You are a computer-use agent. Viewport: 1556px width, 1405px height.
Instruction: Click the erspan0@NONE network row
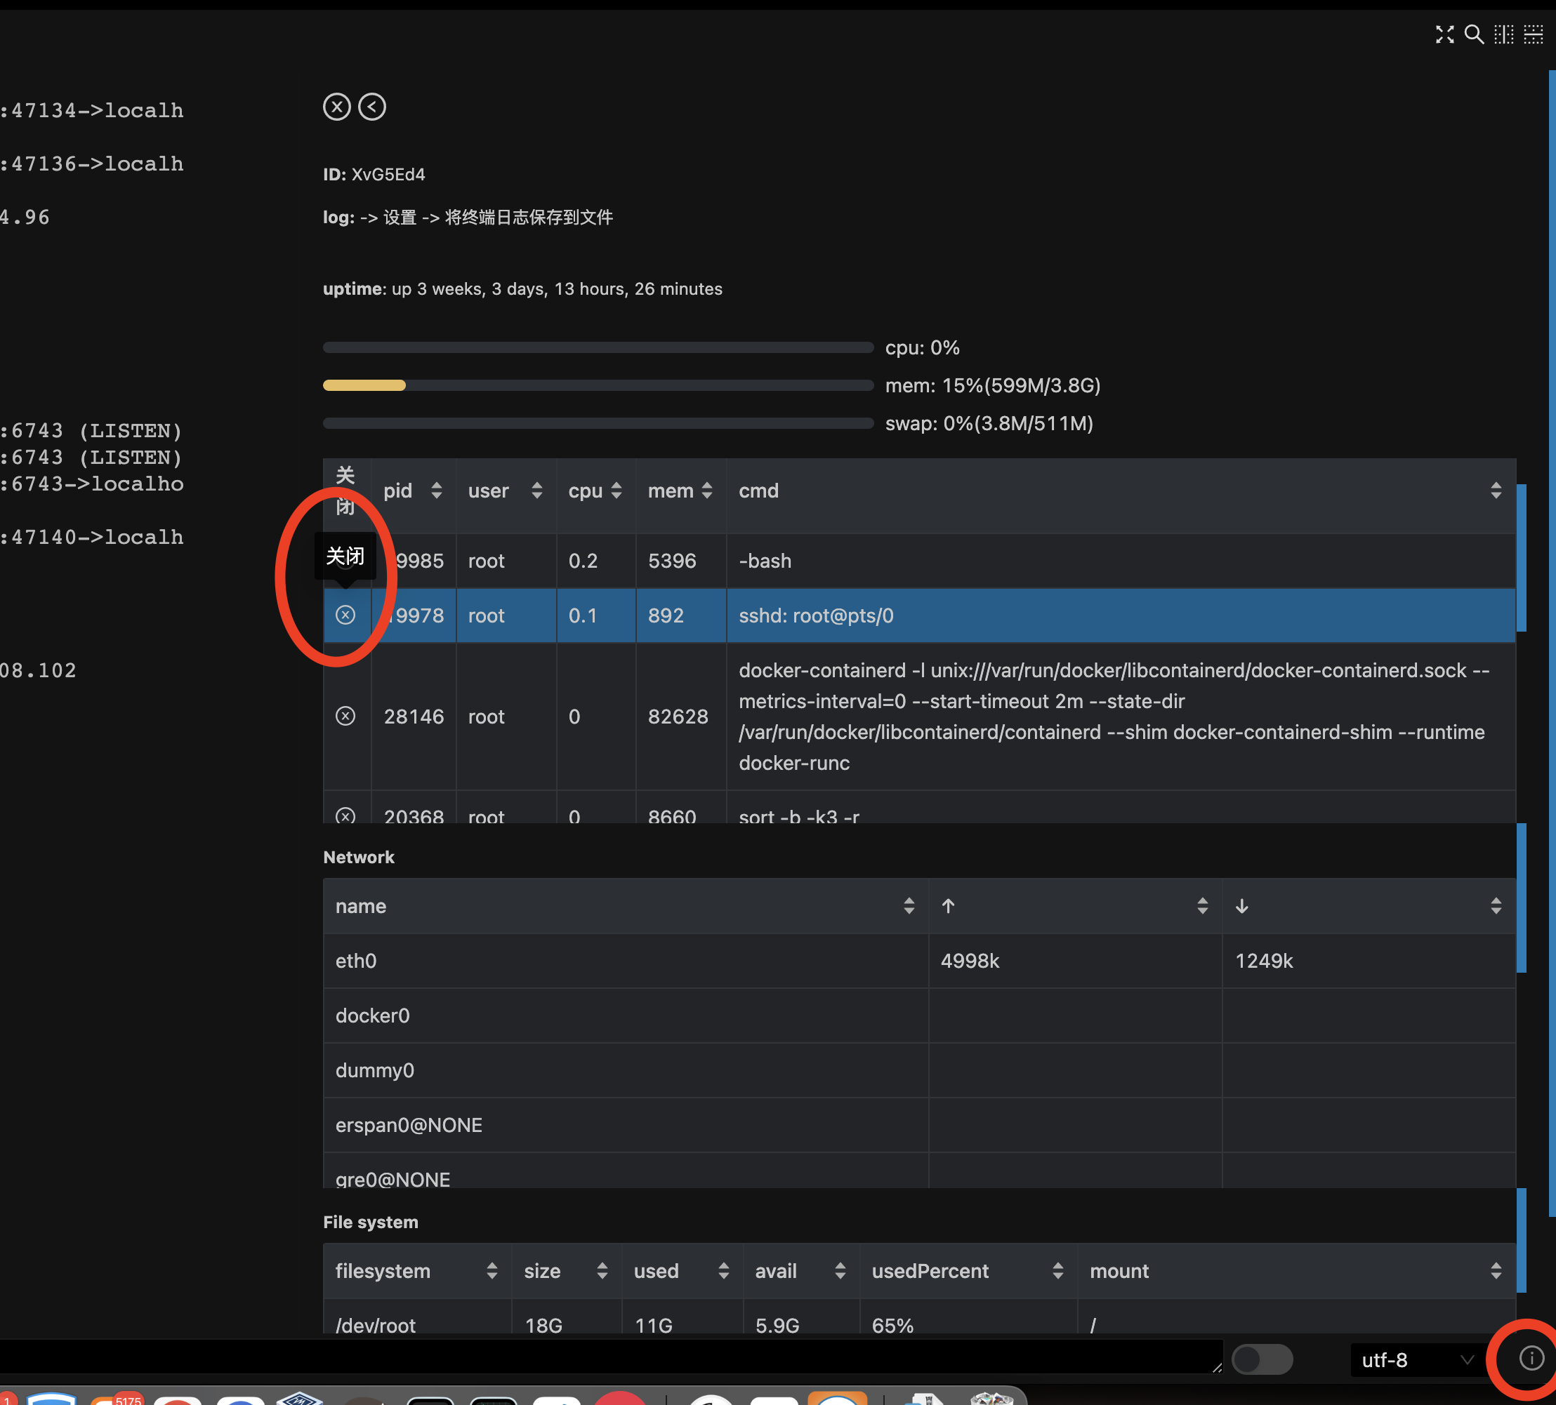[x=919, y=1125]
